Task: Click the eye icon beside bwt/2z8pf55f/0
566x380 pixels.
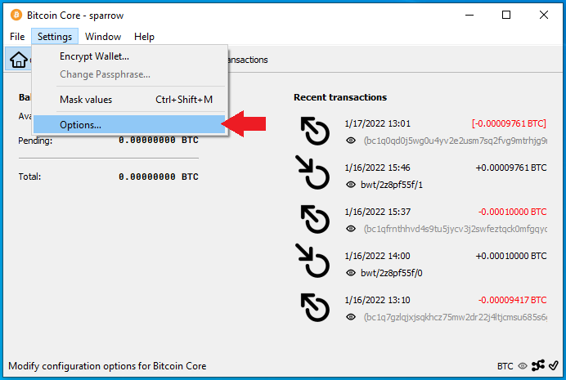Action: point(351,273)
